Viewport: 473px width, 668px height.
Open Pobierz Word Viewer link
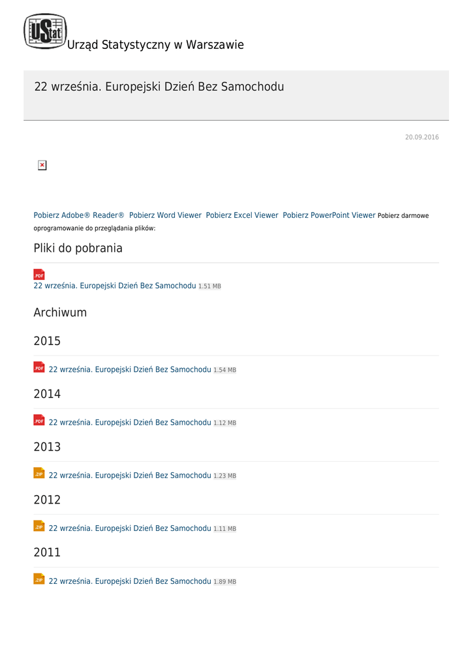pyautogui.click(x=165, y=215)
